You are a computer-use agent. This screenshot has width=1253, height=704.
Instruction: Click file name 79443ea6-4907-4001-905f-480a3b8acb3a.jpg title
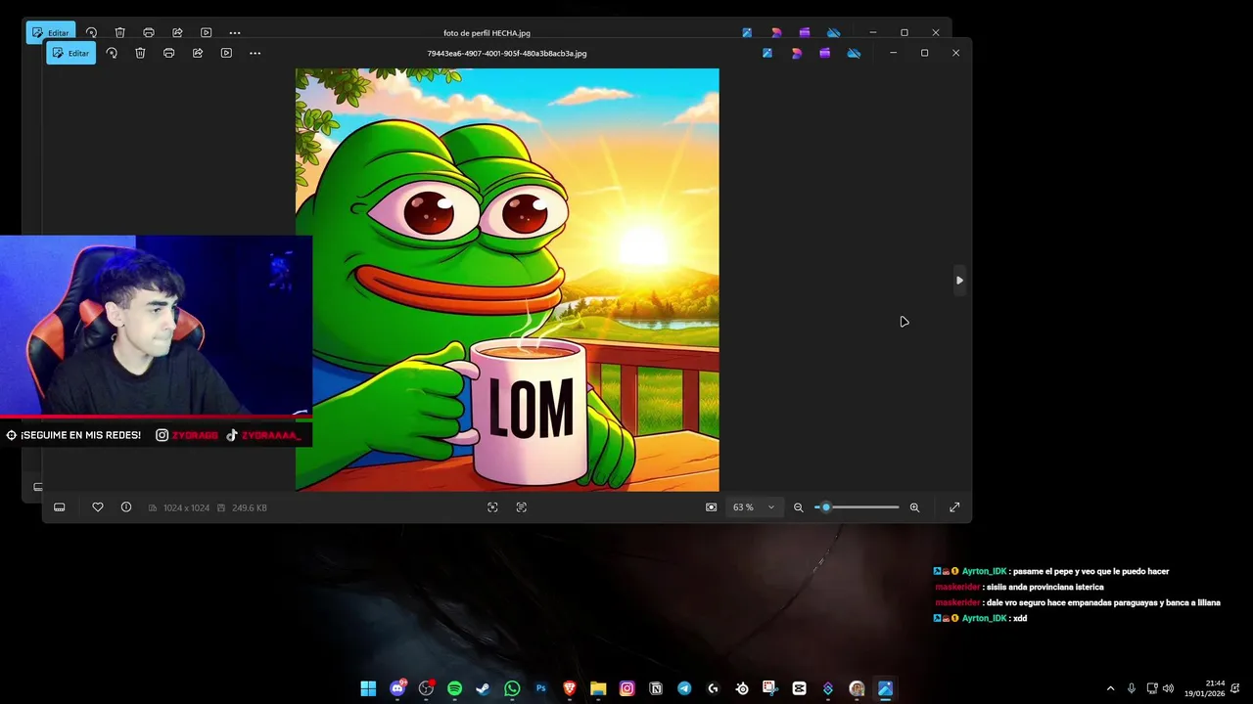tap(507, 54)
